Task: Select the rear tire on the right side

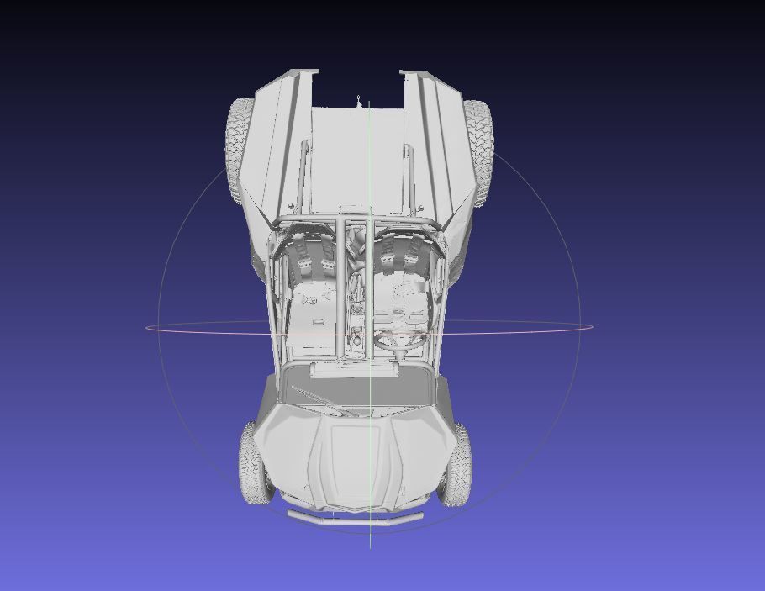Action: tap(479, 151)
